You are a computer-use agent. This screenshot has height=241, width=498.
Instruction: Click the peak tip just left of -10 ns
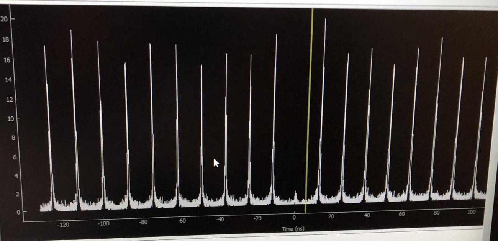pos(276,36)
